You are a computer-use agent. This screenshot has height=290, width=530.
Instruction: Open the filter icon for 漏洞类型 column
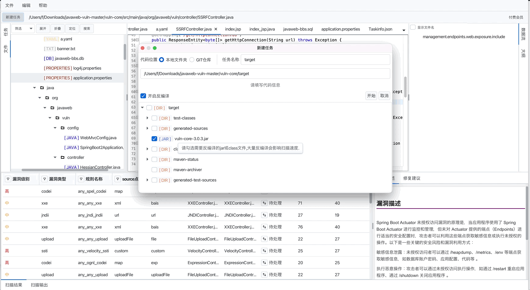click(44, 179)
